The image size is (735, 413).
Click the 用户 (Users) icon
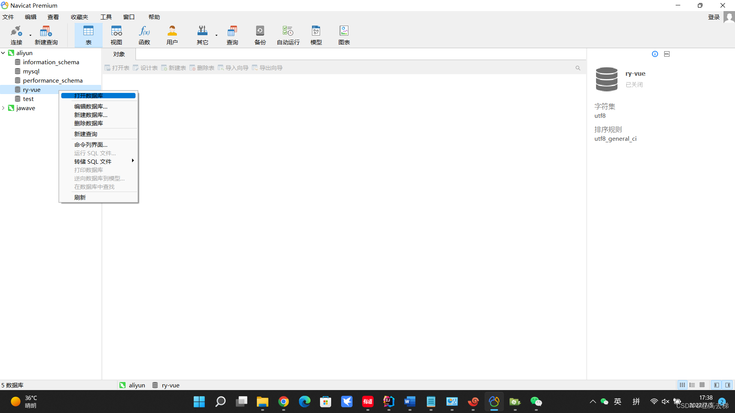tap(172, 34)
